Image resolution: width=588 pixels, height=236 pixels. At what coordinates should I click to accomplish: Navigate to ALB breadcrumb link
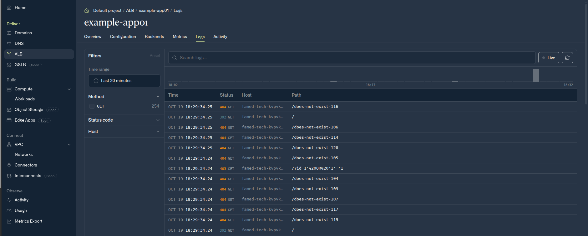pyautogui.click(x=130, y=11)
